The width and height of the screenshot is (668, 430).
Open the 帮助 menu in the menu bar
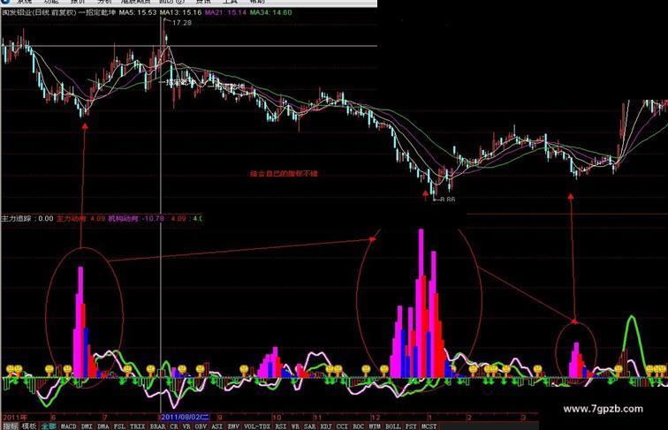click(256, 2)
